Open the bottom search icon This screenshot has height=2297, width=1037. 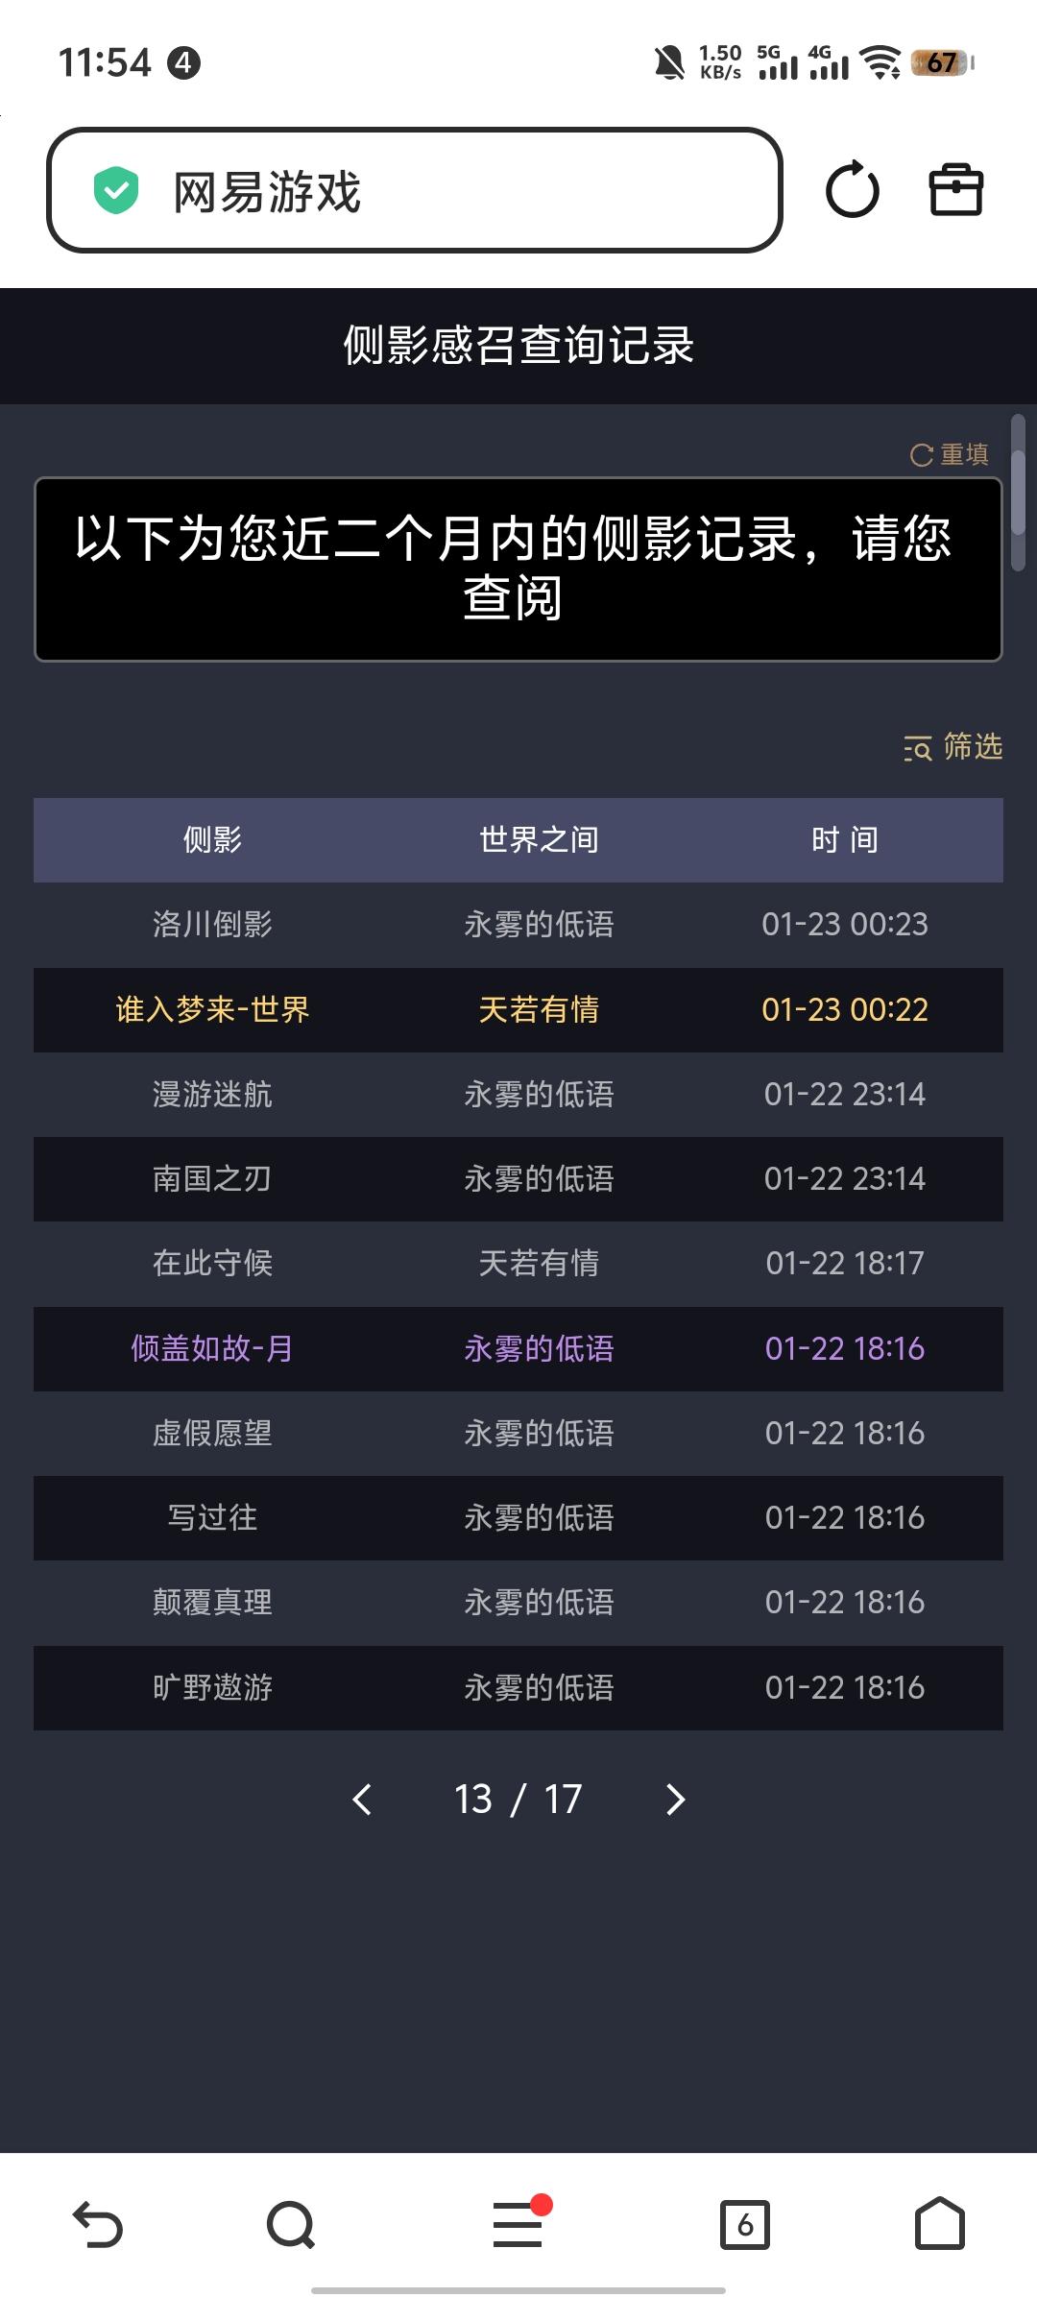point(291,2225)
